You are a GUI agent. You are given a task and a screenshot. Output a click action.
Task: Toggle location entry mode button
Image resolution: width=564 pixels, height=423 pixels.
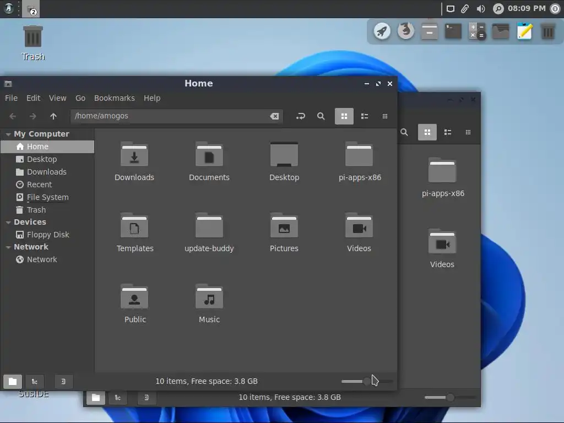coord(300,116)
